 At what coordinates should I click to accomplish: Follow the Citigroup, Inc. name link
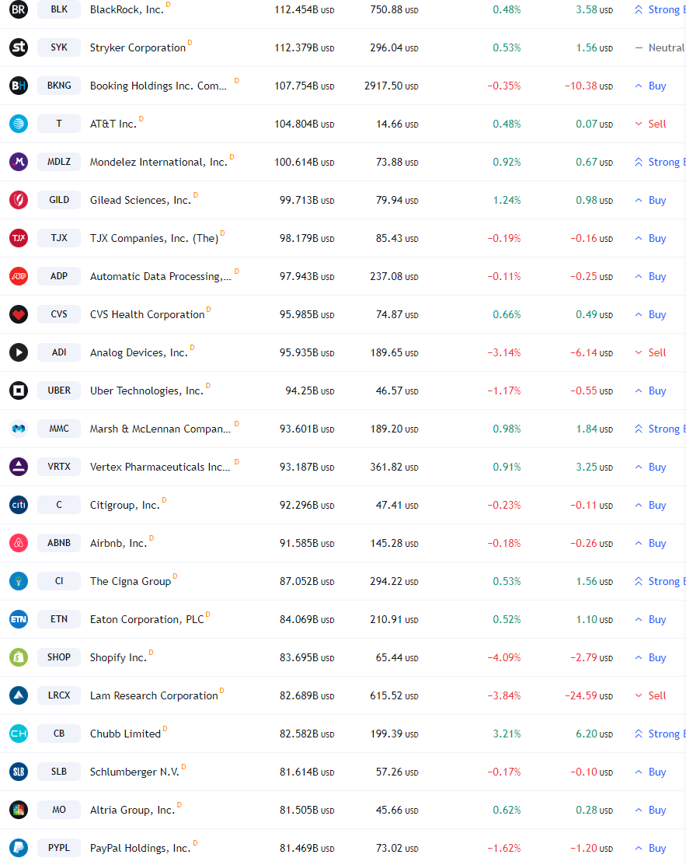coord(125,506)
